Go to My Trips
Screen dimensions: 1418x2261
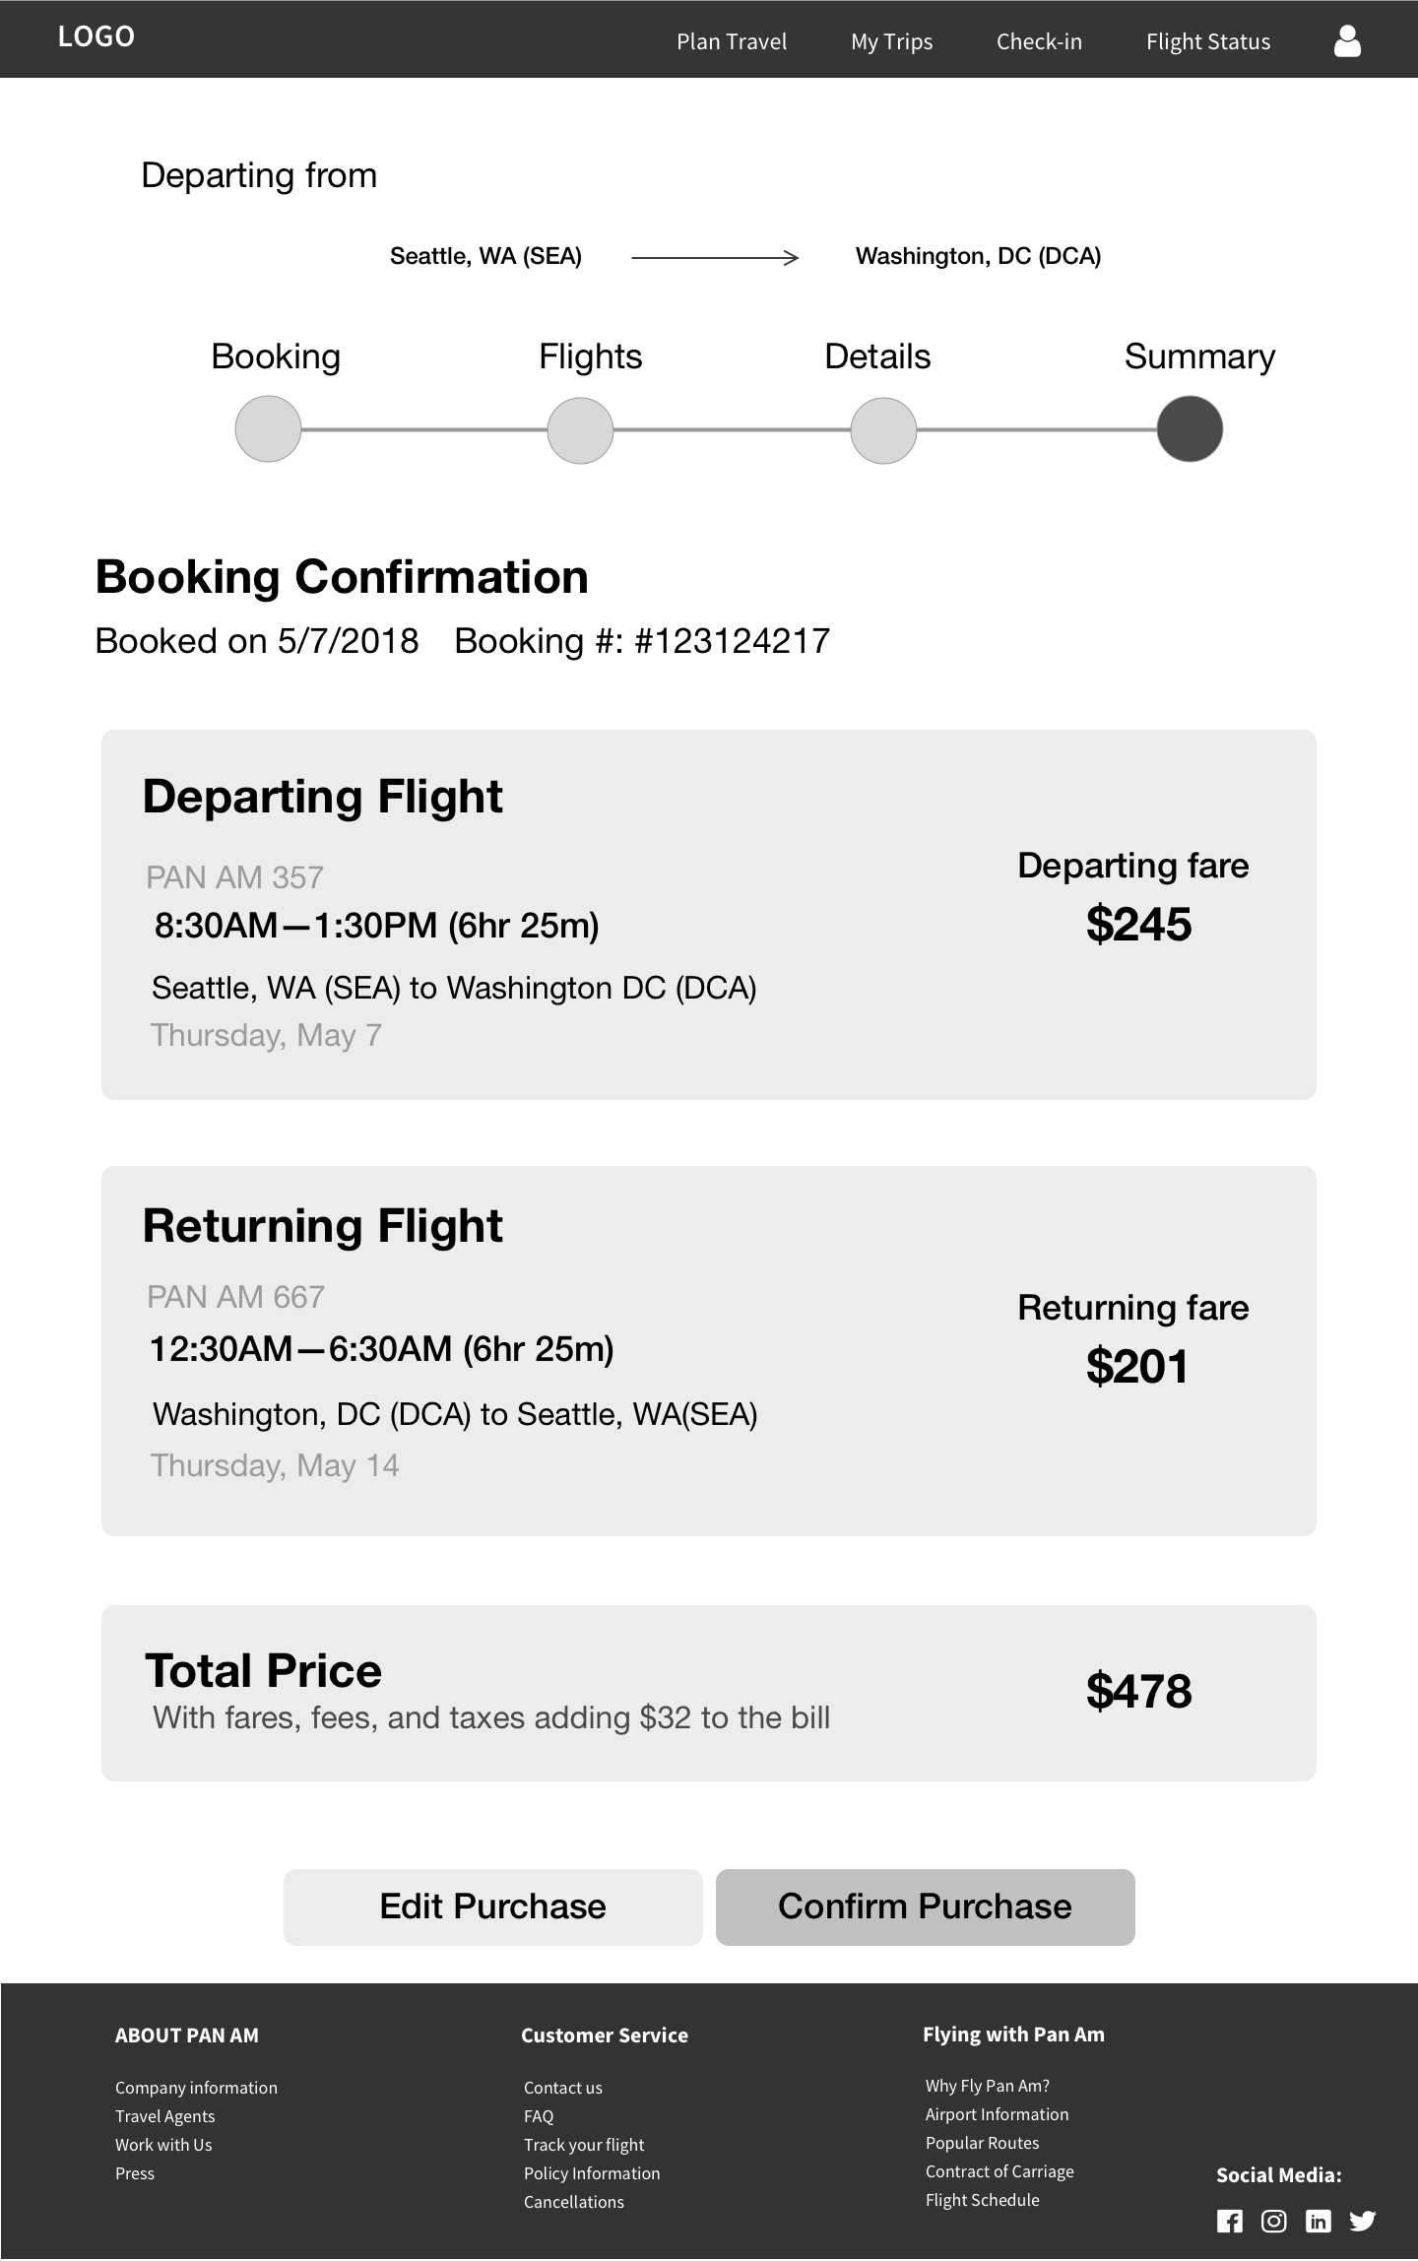891,41
